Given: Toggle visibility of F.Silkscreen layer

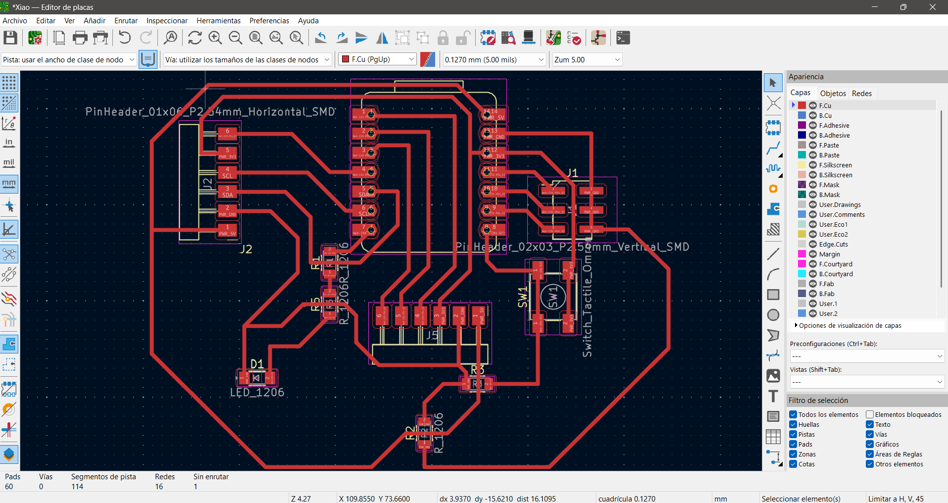Looking at the screenshot, I should coord(813,165).
